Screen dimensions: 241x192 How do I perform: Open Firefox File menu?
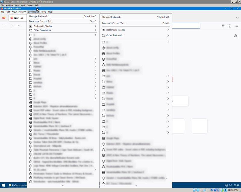coord(3,12)
